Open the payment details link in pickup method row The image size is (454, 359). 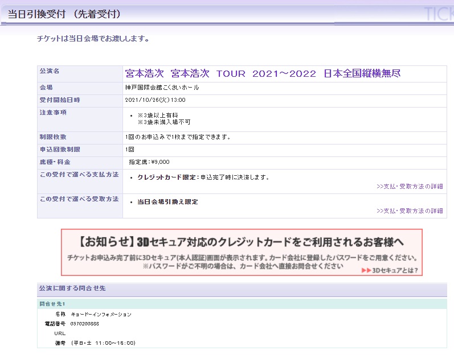410,211
